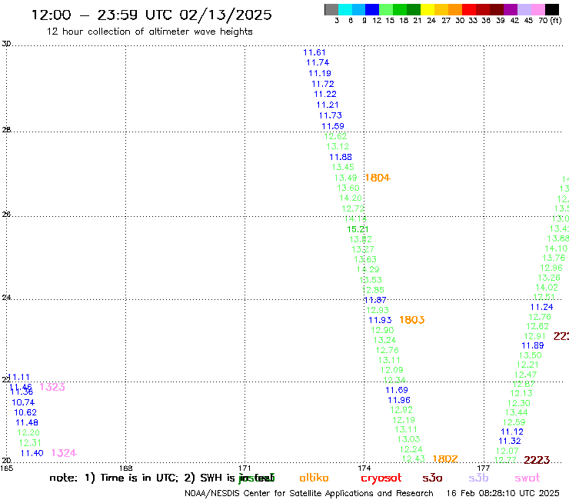Click the orange time label '1803'
The image size is (569, 500).
click(x=412, y=320)
